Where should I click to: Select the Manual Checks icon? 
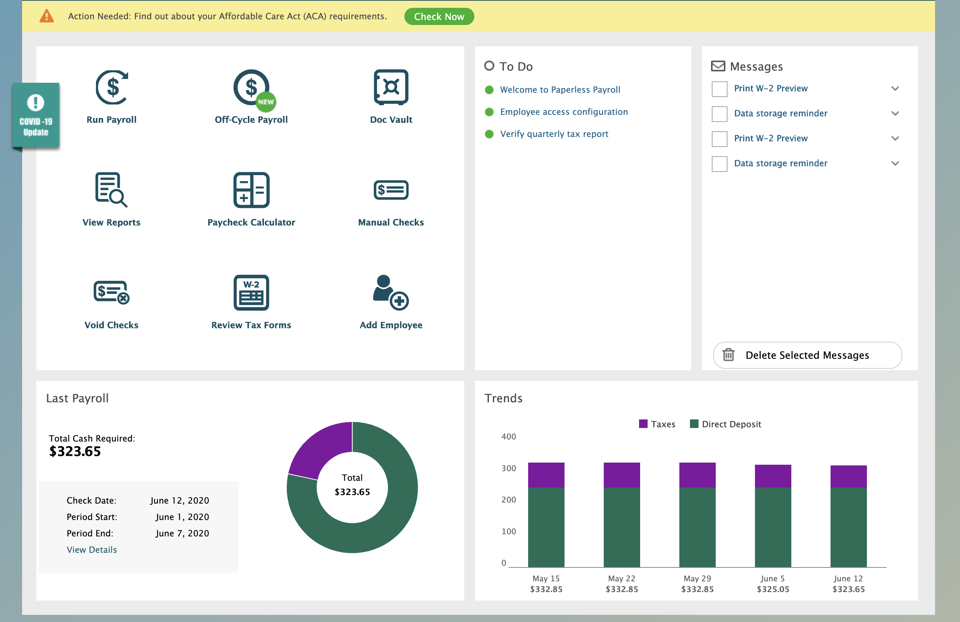pos(390,190)
